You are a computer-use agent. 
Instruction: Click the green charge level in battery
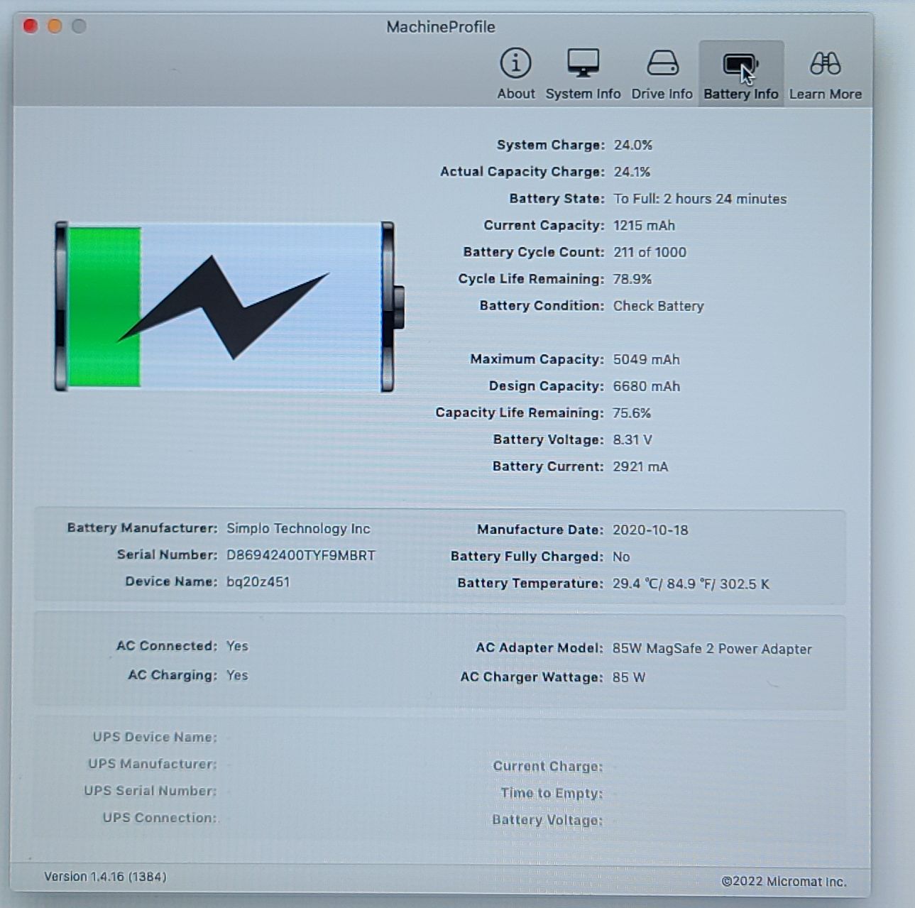(x=104, y=307)
